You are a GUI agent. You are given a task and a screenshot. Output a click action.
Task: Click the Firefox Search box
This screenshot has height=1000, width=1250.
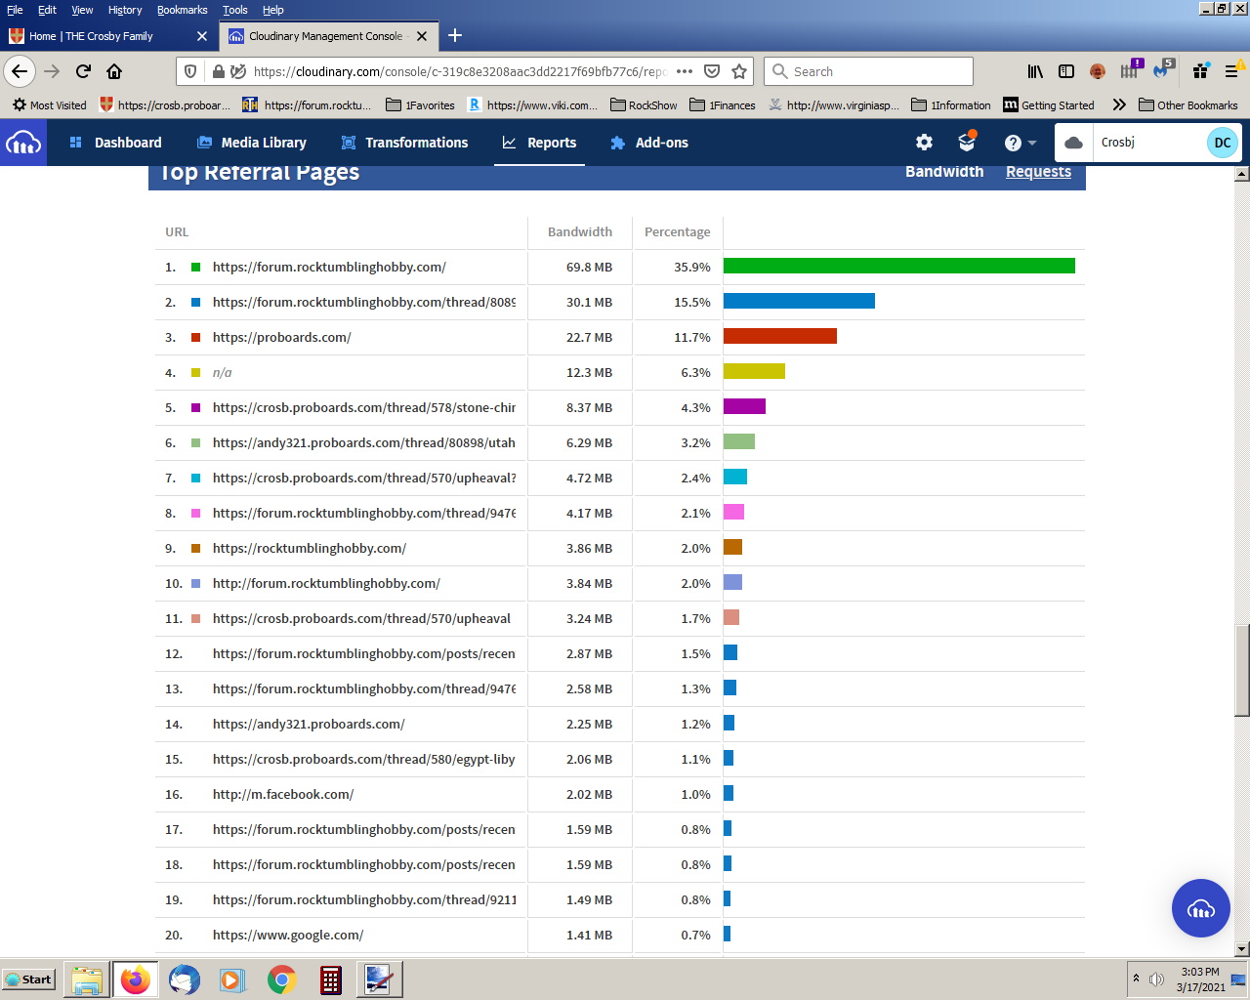[x=869, y=71]
